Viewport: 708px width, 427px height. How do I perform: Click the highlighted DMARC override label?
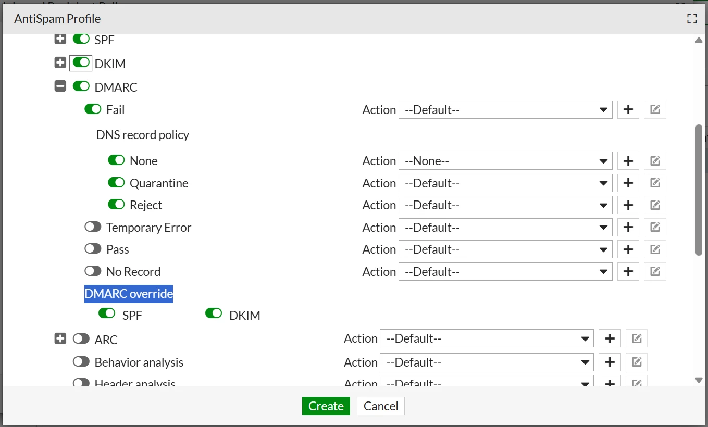(x=129, y=294)
